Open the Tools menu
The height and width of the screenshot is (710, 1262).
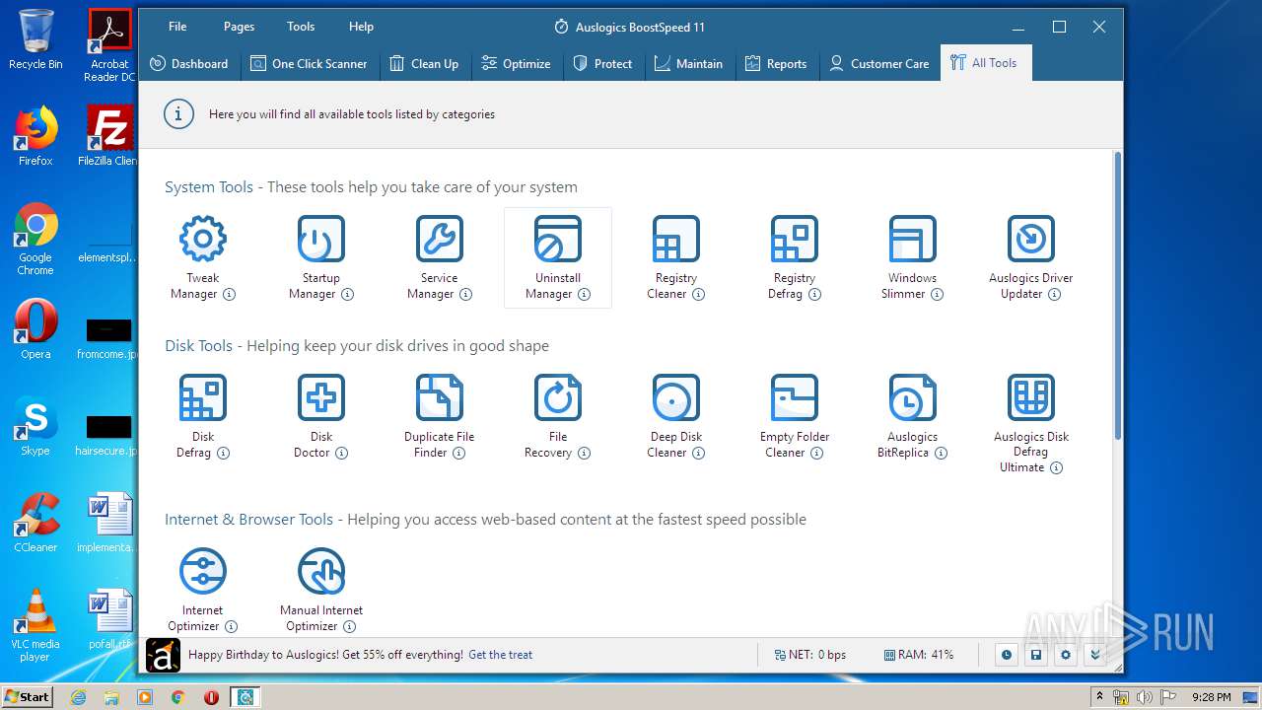[301, 27]
